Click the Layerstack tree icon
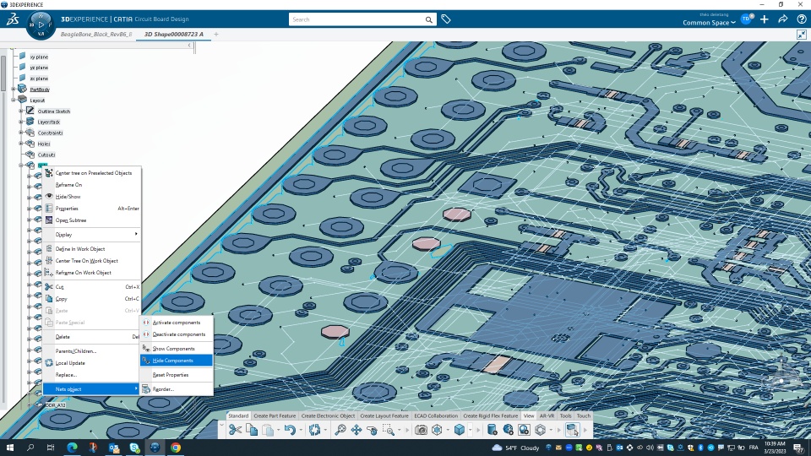 pos(30,122)
